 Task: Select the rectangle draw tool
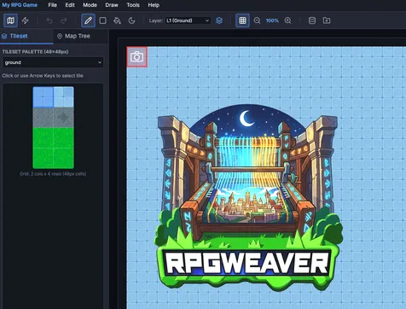[103, 20]
